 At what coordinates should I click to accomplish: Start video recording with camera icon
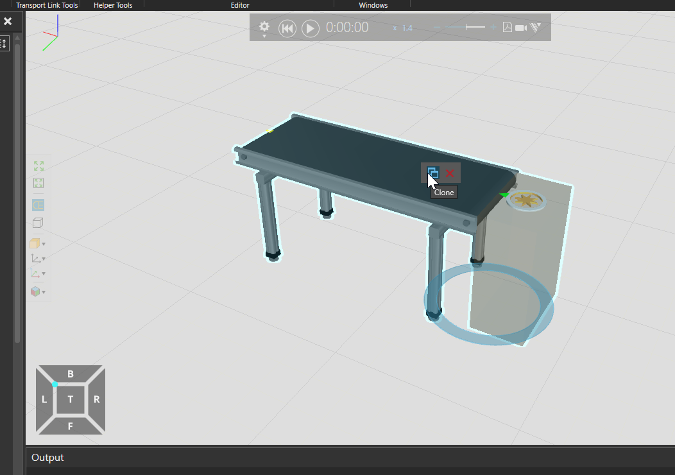pos(521,28)
